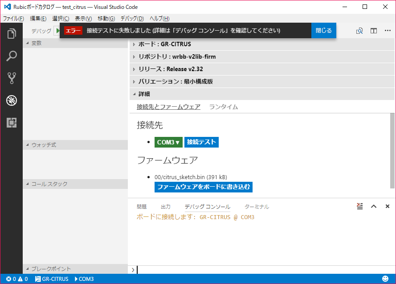Screen dimensions: 396x284
Task: Open the ファイル(F) menu
Action: coord(13,18)
